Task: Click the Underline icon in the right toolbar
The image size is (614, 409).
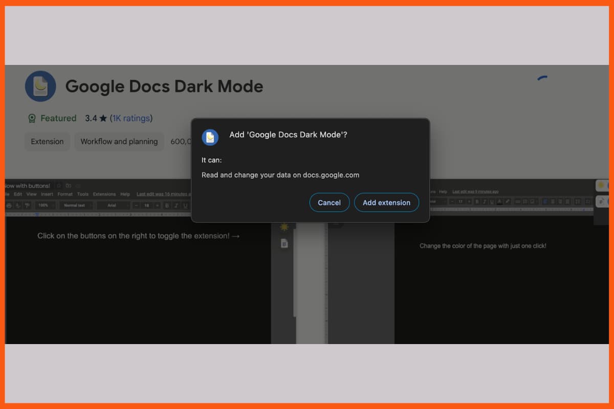Action: pyautogui.click(x=492, y=201)
